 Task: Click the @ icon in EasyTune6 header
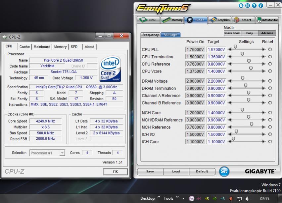[x=248, y=6]
